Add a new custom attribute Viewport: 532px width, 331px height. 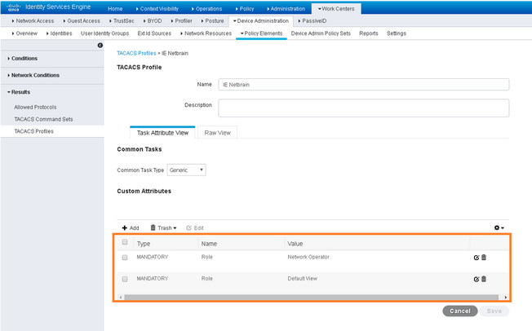coord(131,228)
